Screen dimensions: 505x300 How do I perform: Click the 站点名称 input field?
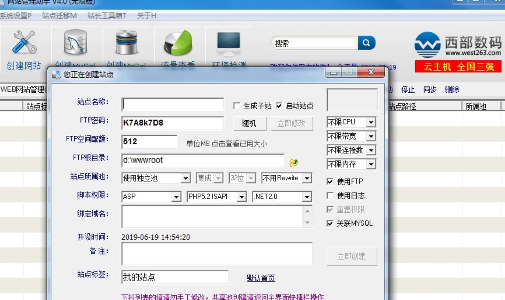(x=173, y=105)
